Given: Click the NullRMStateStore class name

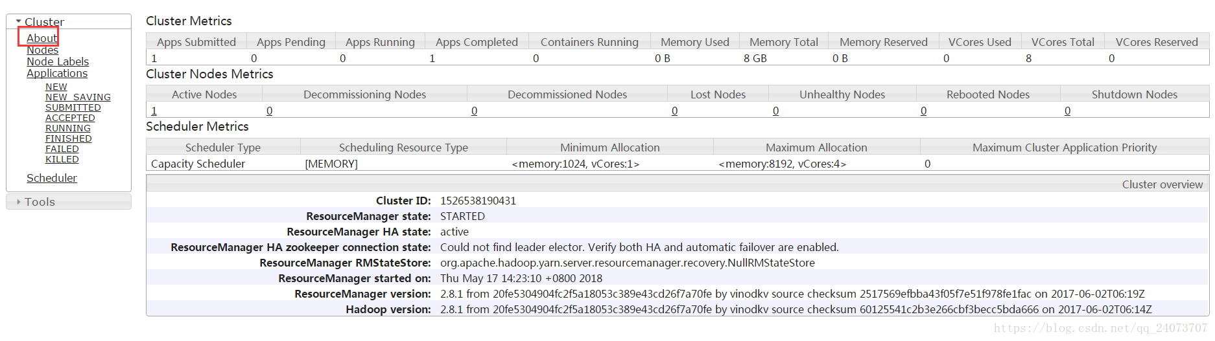Looking at the screenshot, I should [x=628, y=263].
